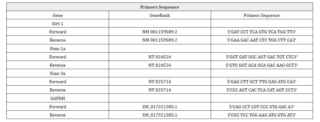Select sequence 5'GAG CTT GCT TTG GAG ATG CA3'
Screen dimensions: 320x122
pyautogui.click(x=262, y=82)
